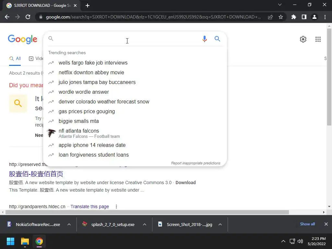Open options menu for grandparents.hldec.cn result

116,207
